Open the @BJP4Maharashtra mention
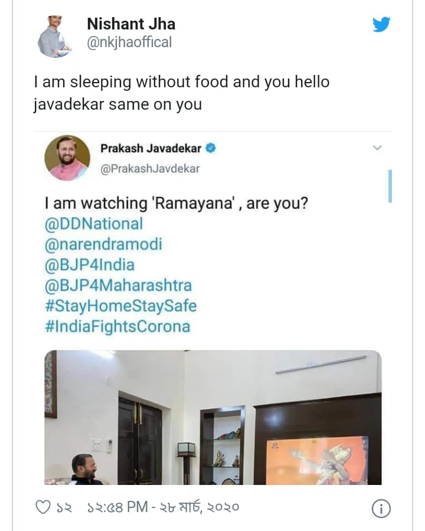This screenshot has height=531, width=425. [118, 286]
